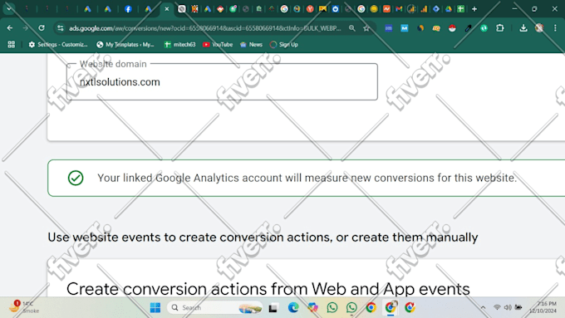The width and height of the screenshot is (565, 318).
Task: Open the Extensions puzzle icon
Action: pyautogui.click(x=500, y=27)
